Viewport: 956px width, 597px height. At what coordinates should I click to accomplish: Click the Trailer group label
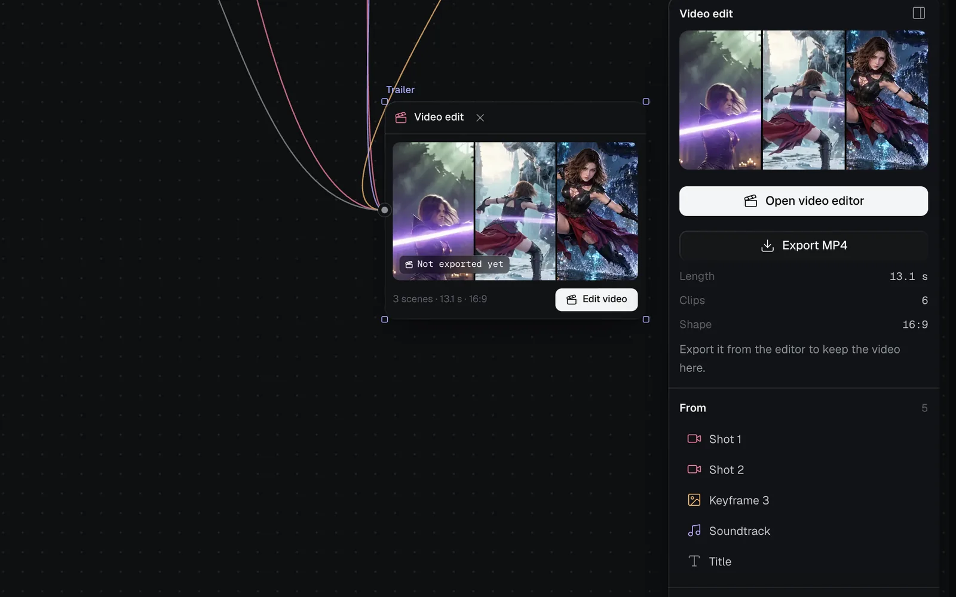click(400, 90)
